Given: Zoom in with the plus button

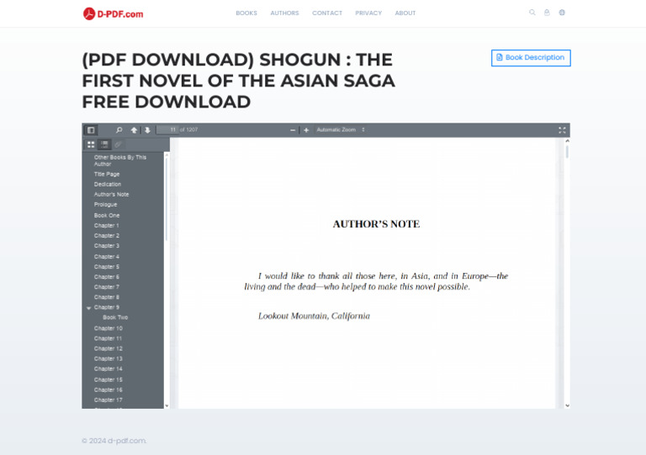Looking at the screenshot, I should pyautogui.click(x=306, y=130).
